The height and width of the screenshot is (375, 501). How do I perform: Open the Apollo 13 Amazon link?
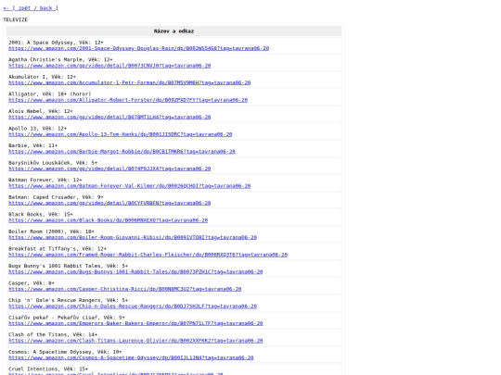[121, 134]
